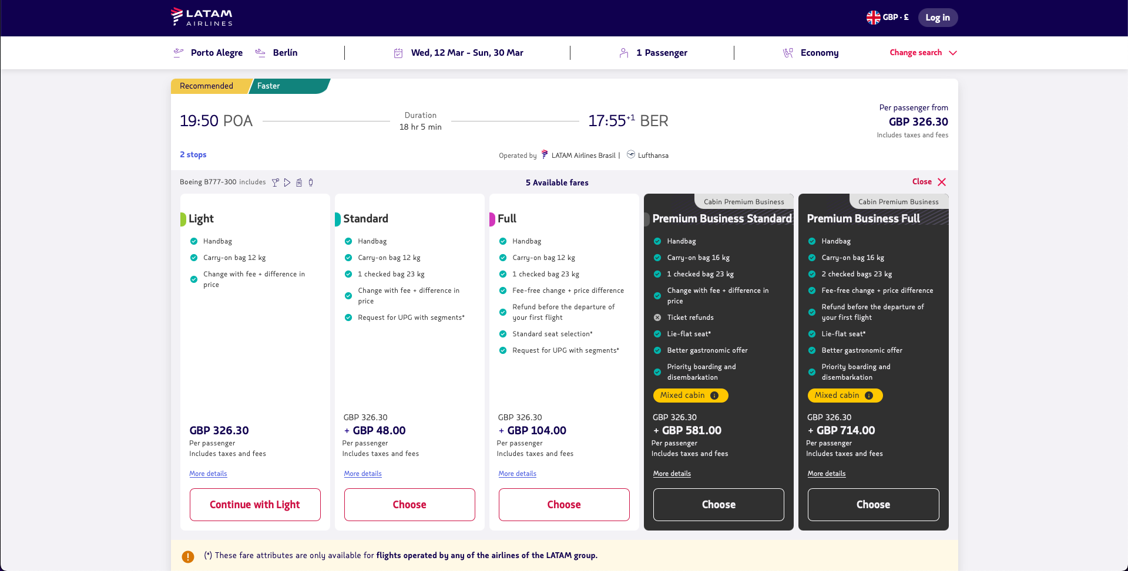Image resolution: width=1128 pixels, height=571 pixels.
Task: Open More details for Full fare
Action: tap(518, 474)
